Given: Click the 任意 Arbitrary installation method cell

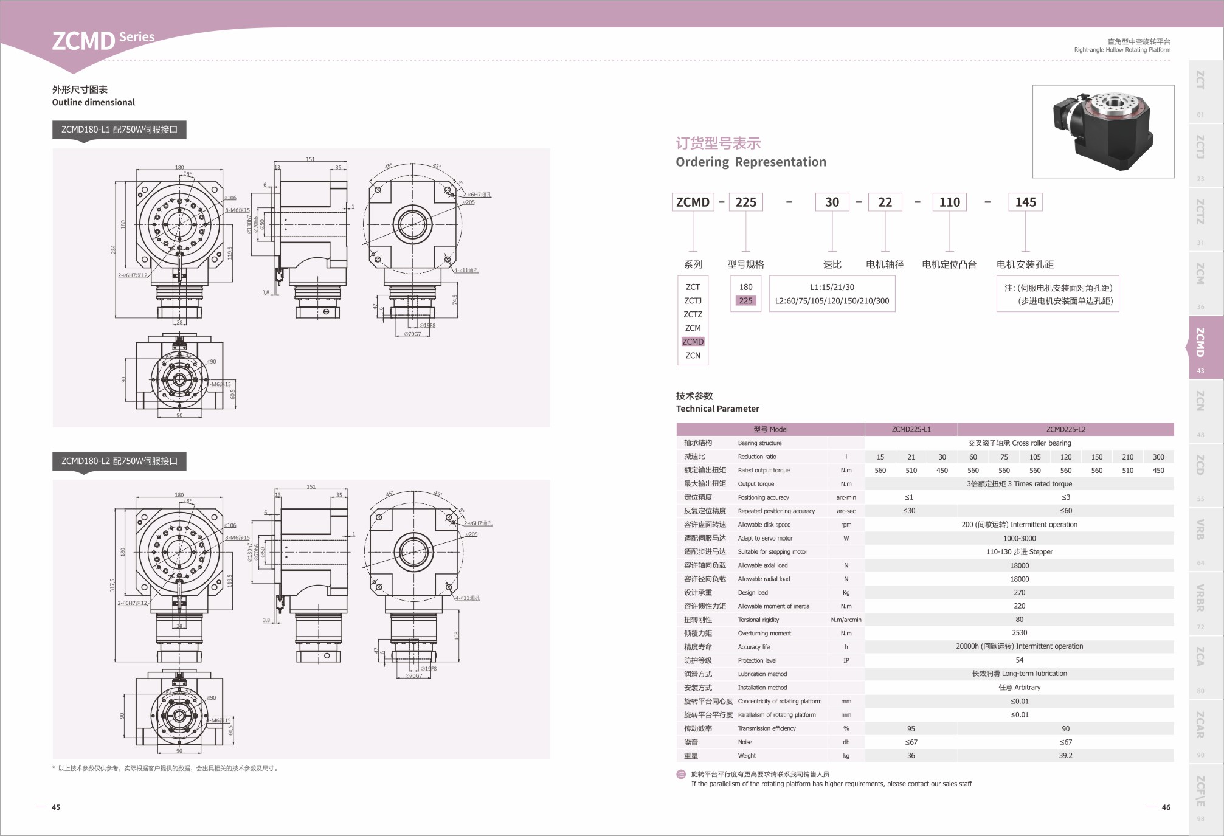Looking at the screenshot, I should [x=1019, y=688].
